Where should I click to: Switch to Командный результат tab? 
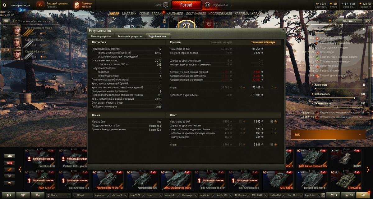[130, 36]
